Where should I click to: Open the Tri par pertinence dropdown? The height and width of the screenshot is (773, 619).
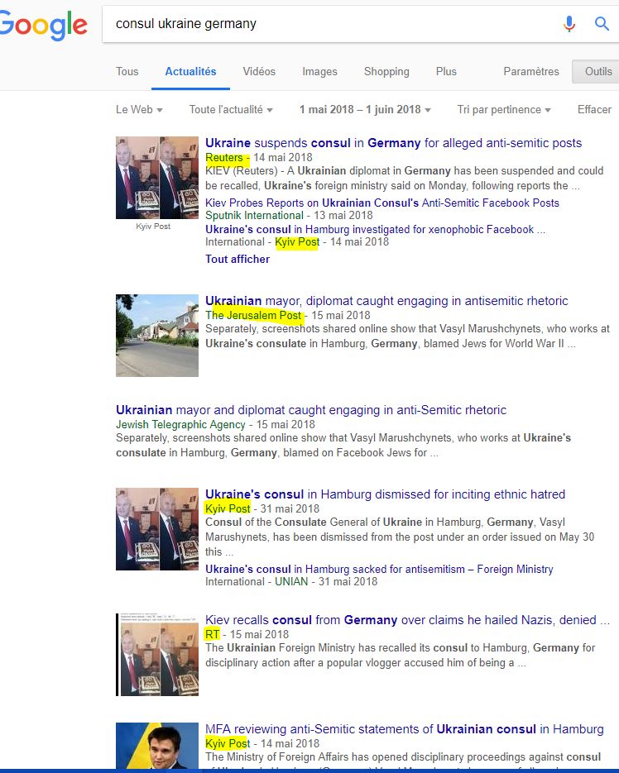pyautogui.click(x=504, y=109)
